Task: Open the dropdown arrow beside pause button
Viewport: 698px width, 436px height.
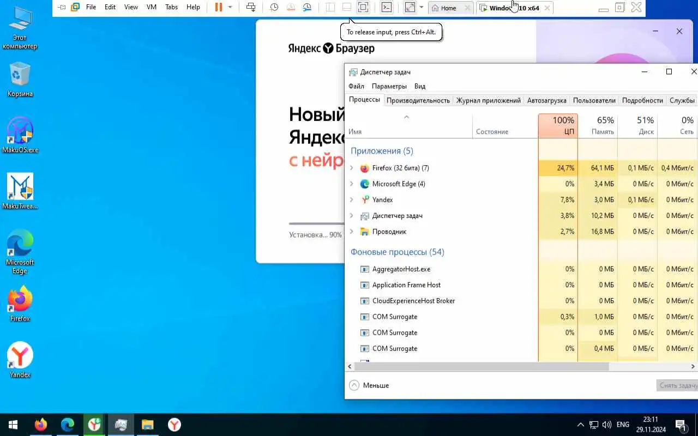Action: [x=230, y=8]
